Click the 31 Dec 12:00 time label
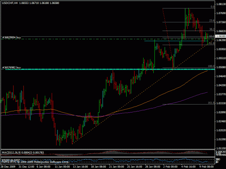The height and width of the screenshot is (169, 226). click(x=26, y=167)
